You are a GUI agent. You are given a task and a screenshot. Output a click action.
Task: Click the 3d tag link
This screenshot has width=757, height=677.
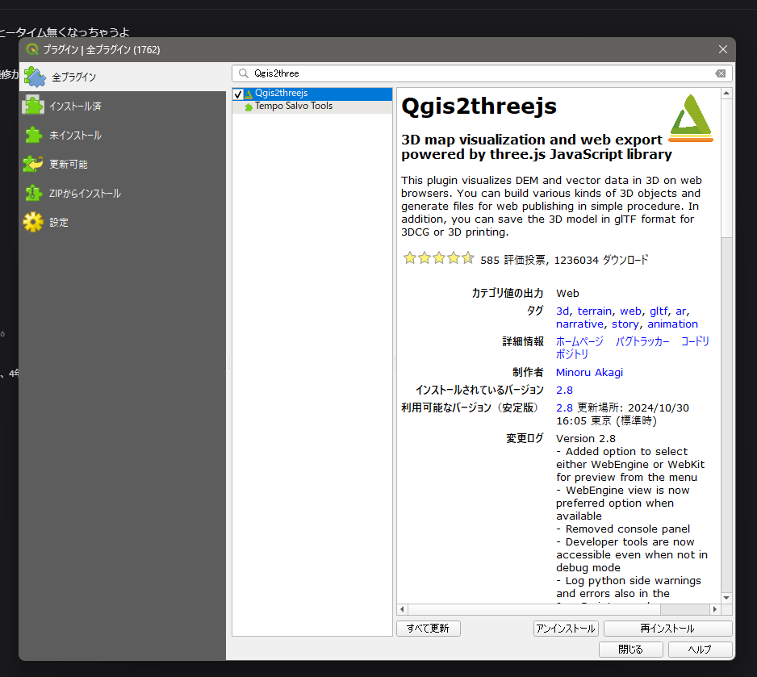coord(563,311)
